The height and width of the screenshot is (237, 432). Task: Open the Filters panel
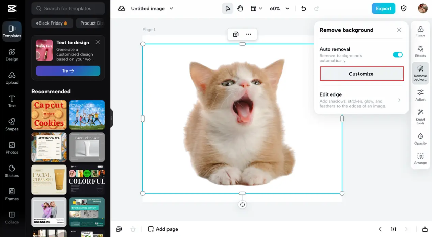(x=420, y=32)
